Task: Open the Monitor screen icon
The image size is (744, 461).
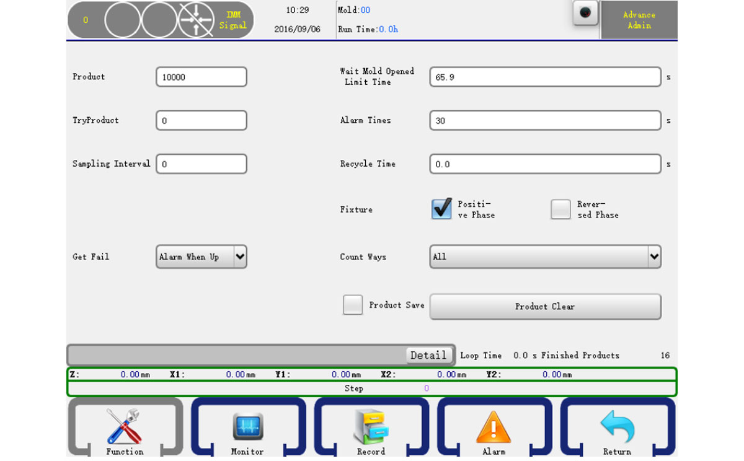Action: click(248, 428)
